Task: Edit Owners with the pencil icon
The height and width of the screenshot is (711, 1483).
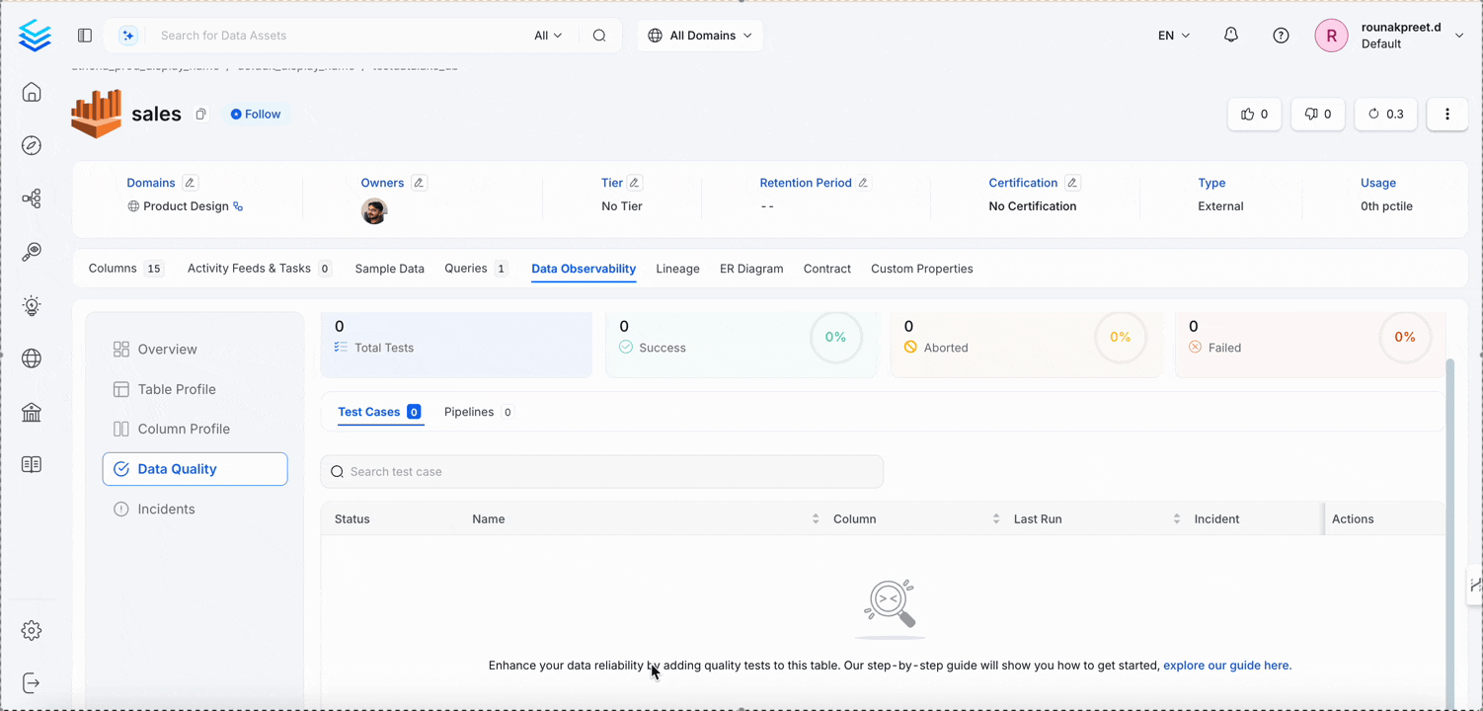Action: pos(419,183)
